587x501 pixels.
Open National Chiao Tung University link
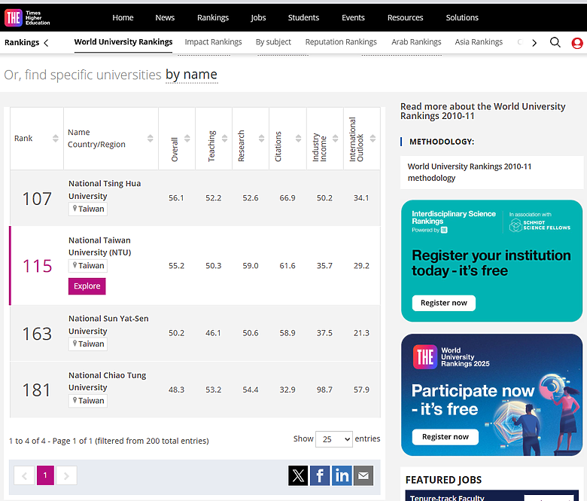click(107, 381)
